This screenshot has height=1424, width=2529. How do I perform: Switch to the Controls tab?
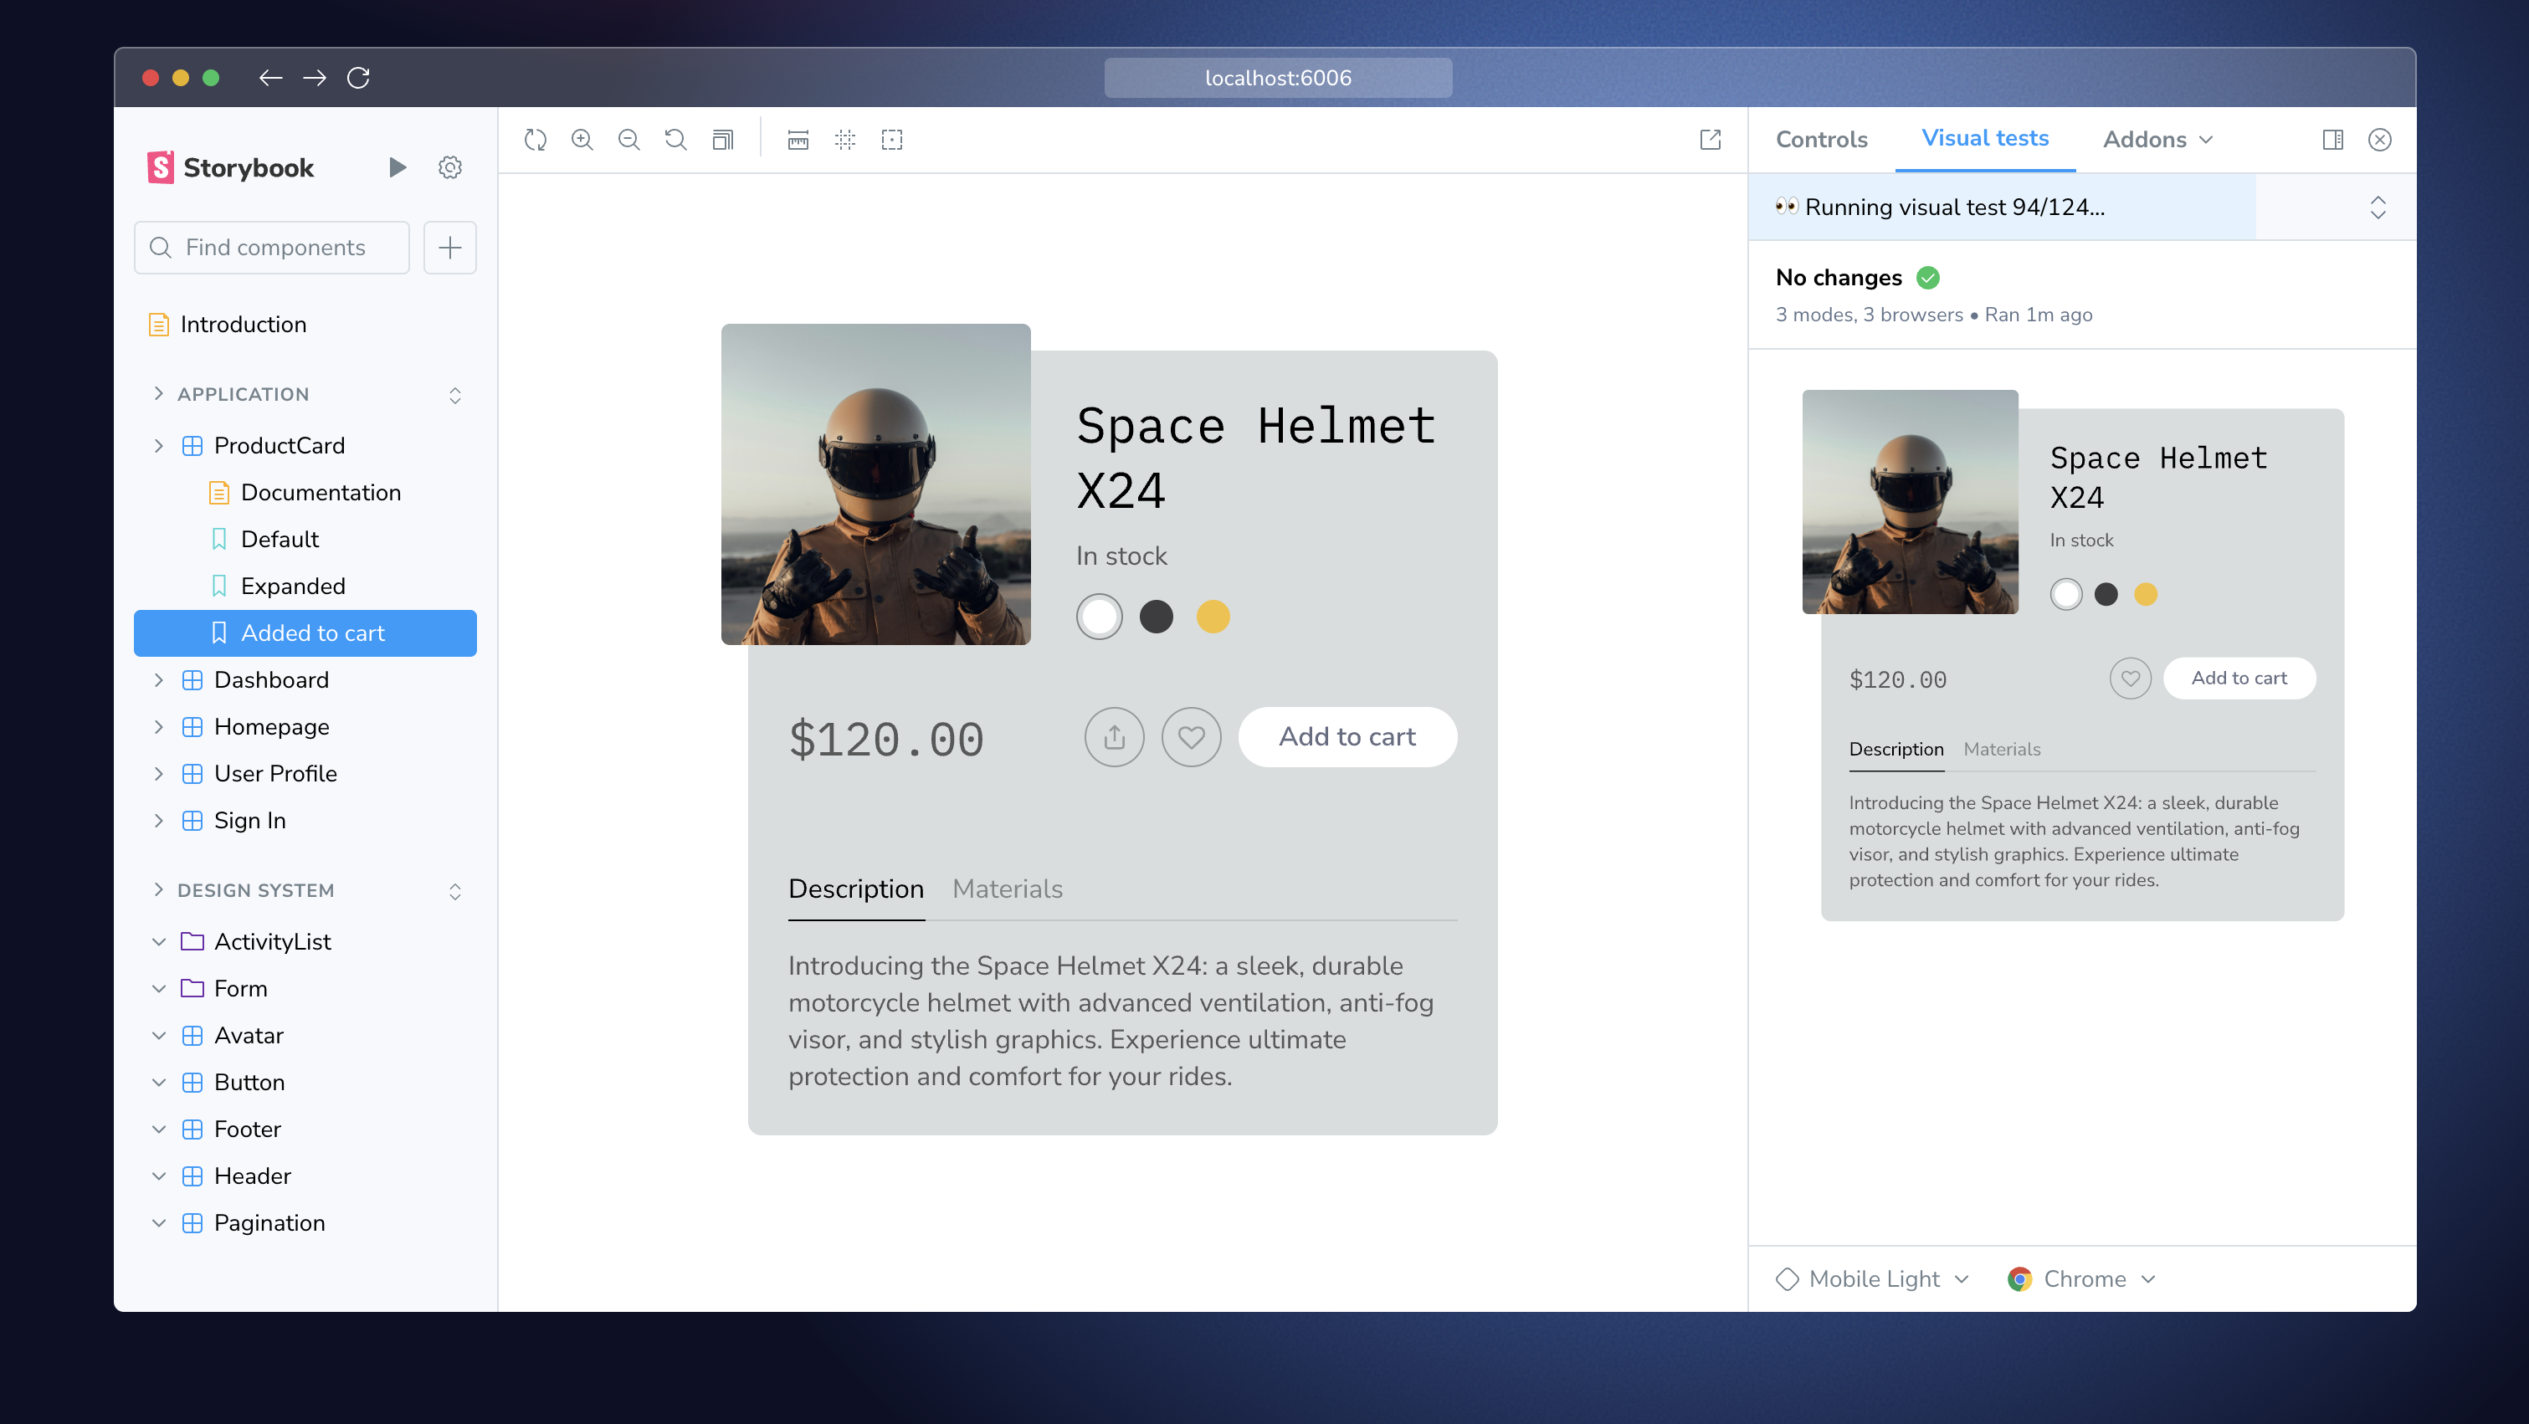[1821, 140]
